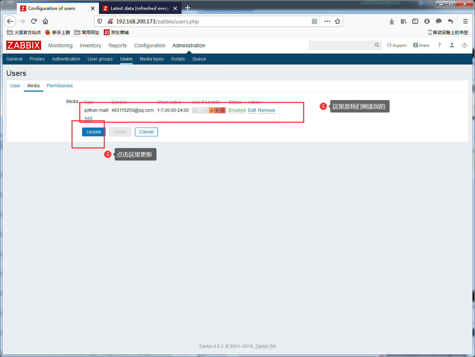The image size is (475, 357).
Task: Click the Enabled status link
Action: pyautogui.click(x=237, y=110)
